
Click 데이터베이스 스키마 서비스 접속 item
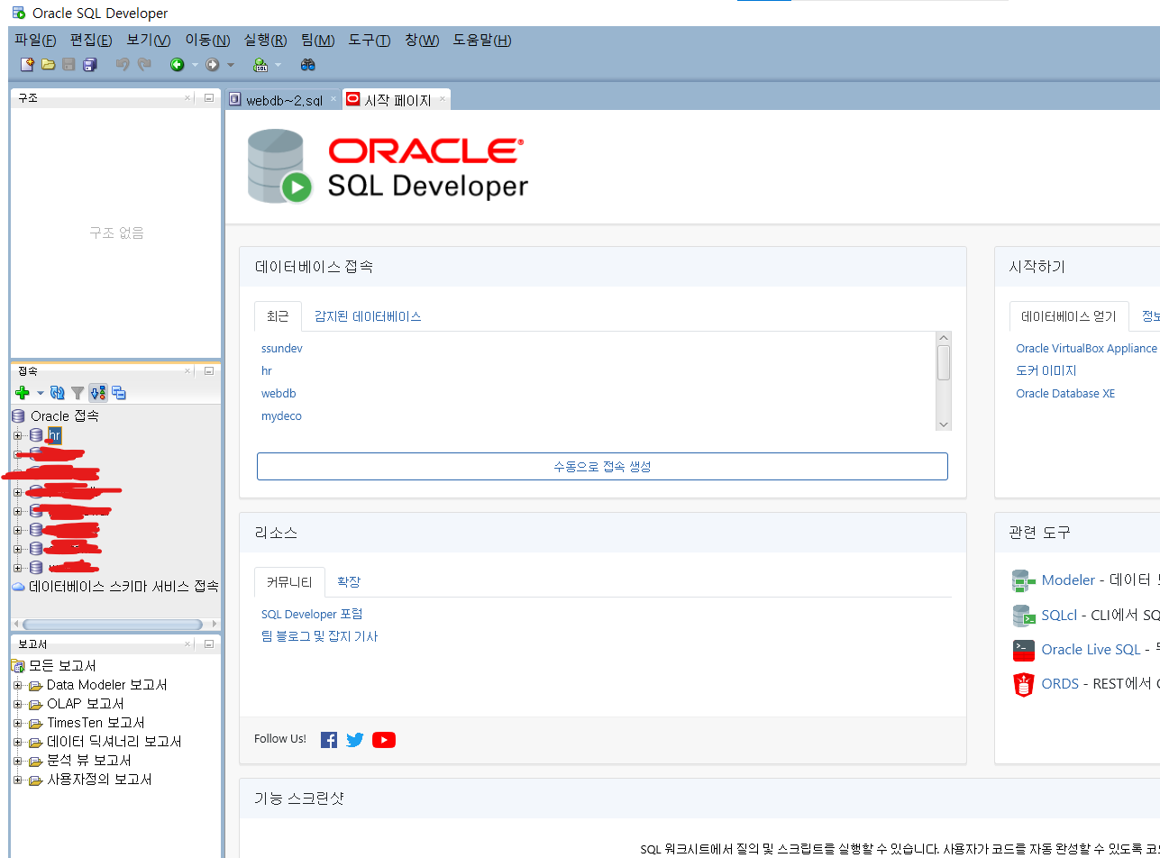point(123,586)
